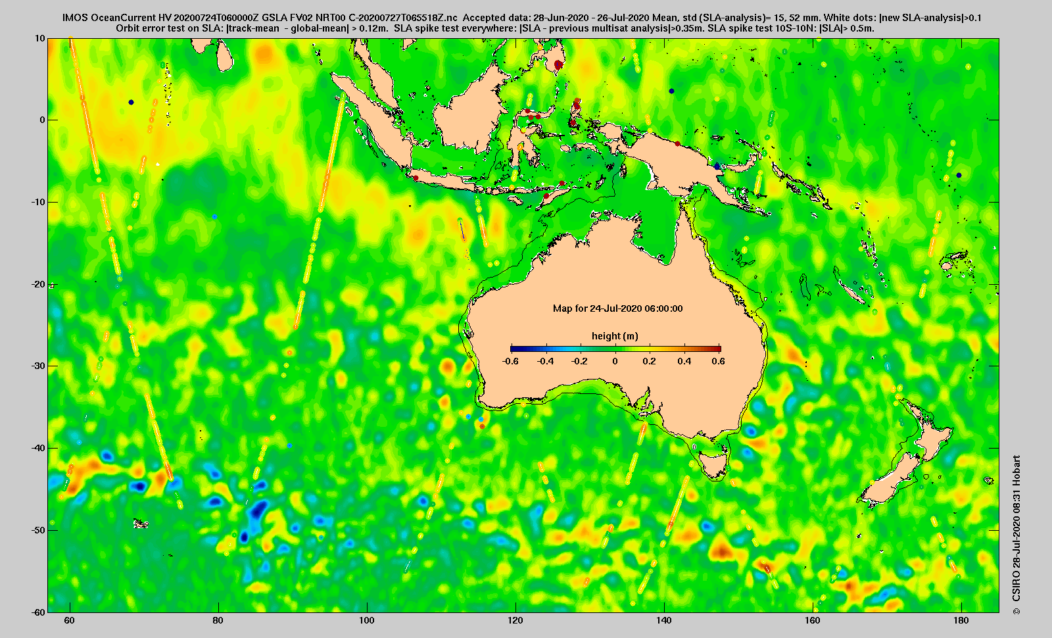
Task: Click longitude axis label '100'
Action: [367, 620]
